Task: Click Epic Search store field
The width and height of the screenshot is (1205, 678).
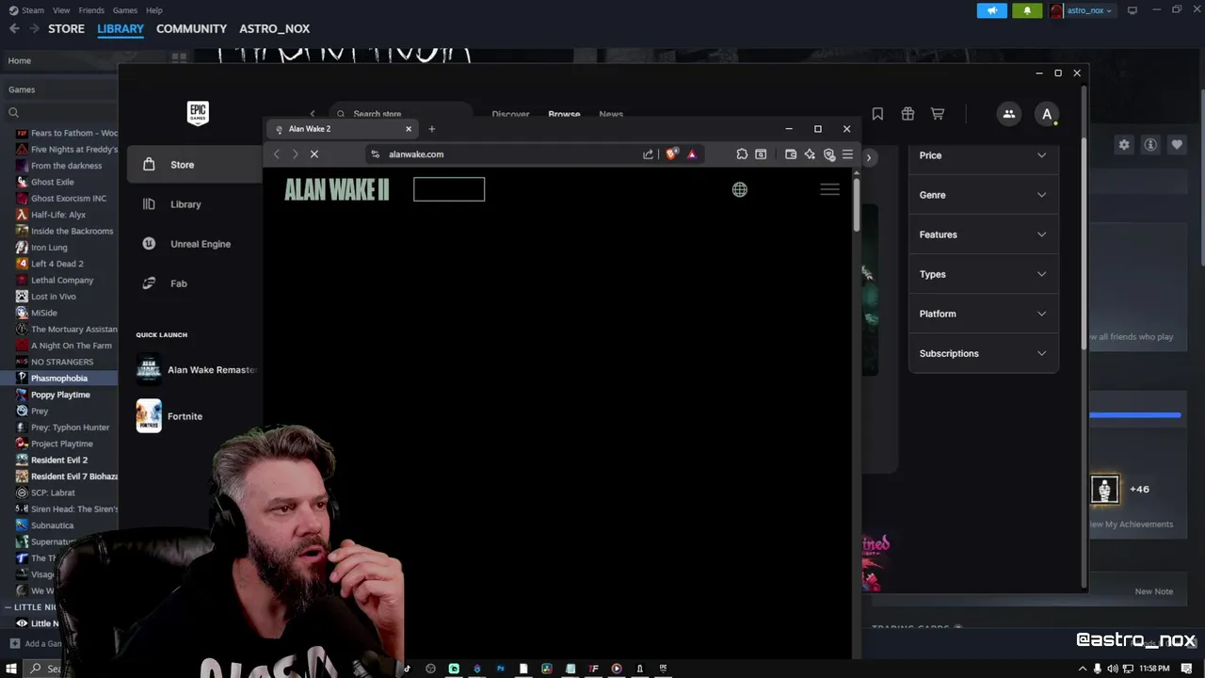Action: (x=401, y=114)
